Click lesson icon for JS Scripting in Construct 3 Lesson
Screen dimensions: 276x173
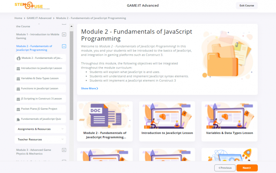18,99
